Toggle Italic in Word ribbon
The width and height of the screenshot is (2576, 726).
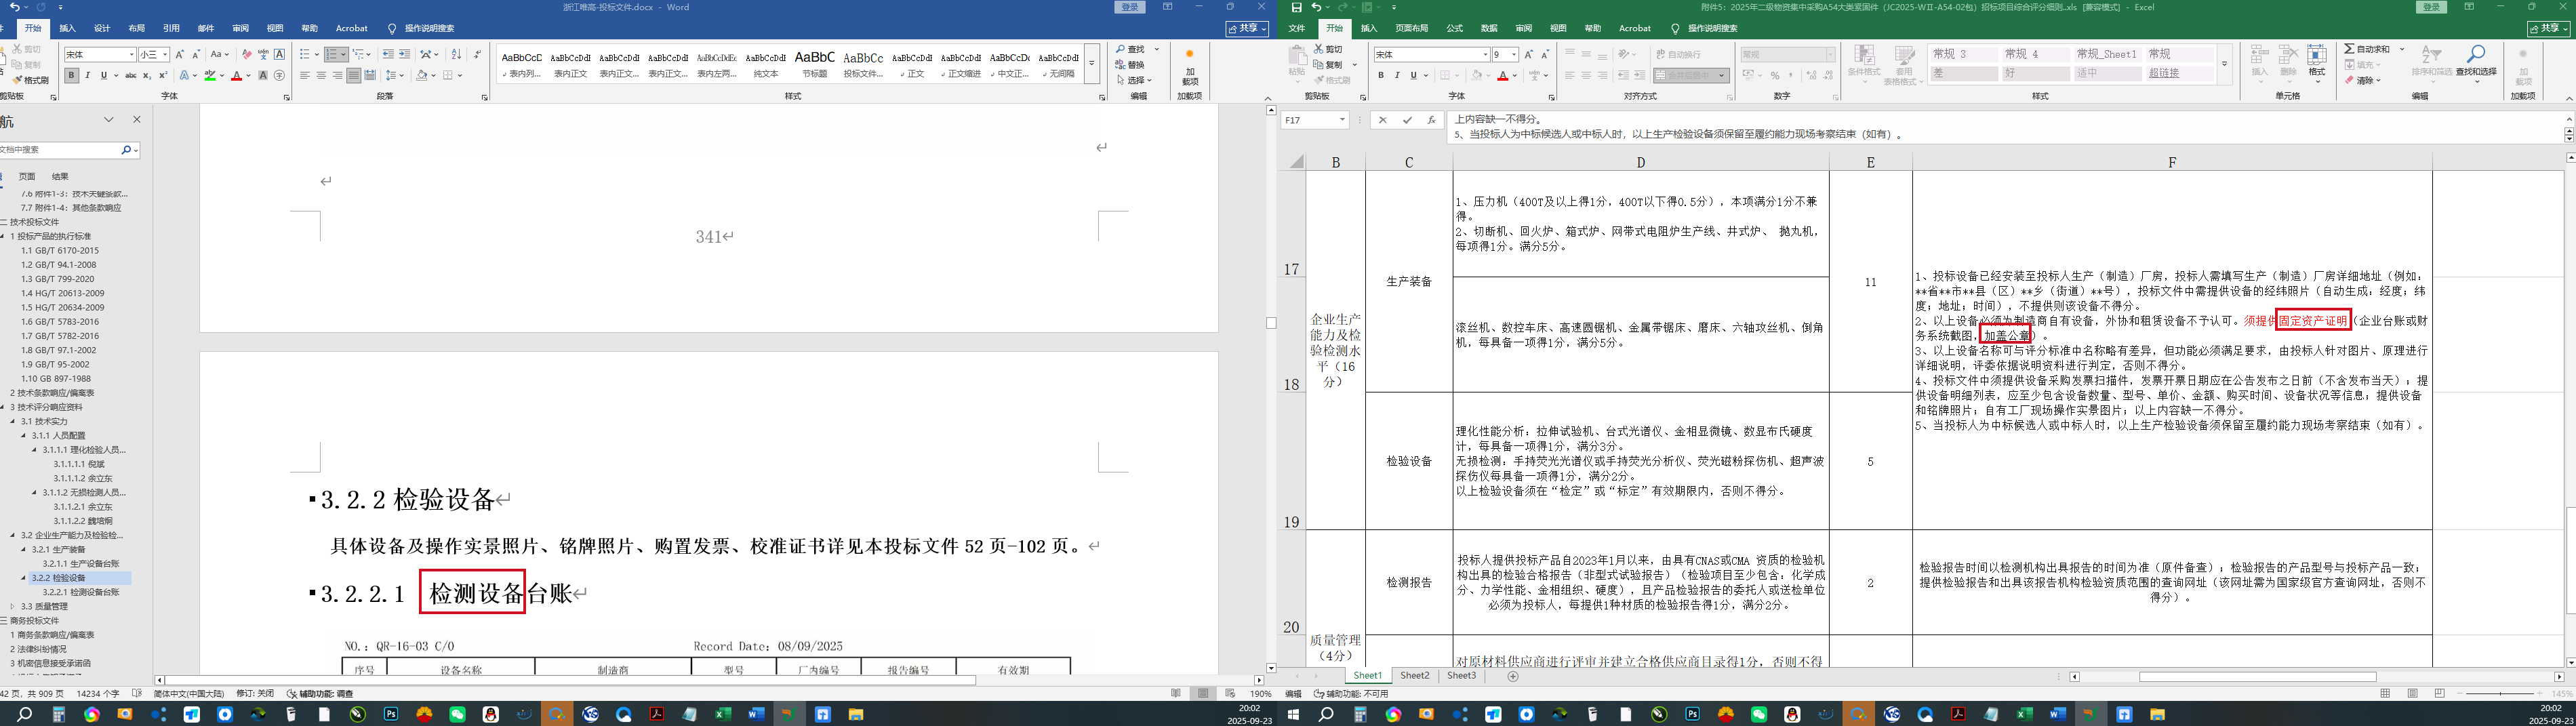pyautogui.click(x=87, y=75)
